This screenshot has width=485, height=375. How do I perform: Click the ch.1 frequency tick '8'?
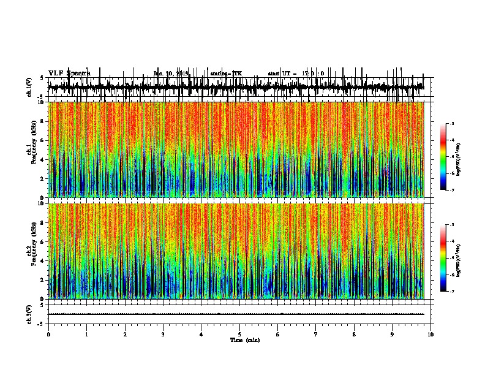43,121
